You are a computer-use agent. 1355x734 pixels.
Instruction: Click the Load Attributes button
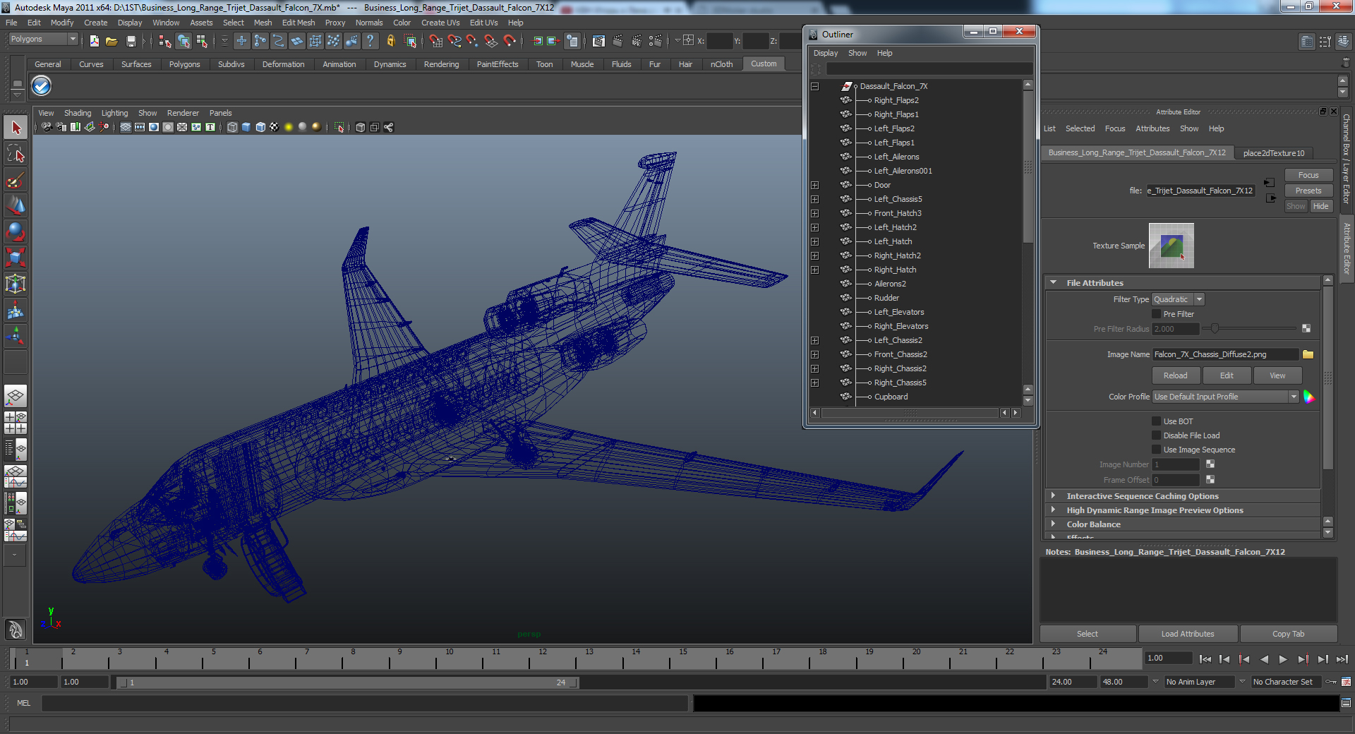1188,634
